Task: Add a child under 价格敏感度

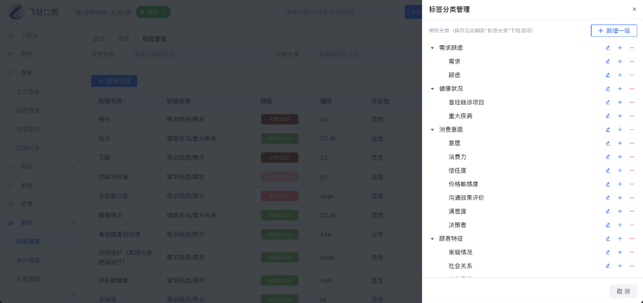Action: pyautogui.click(x=620, y=184)
